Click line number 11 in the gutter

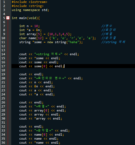coord(3,42)
